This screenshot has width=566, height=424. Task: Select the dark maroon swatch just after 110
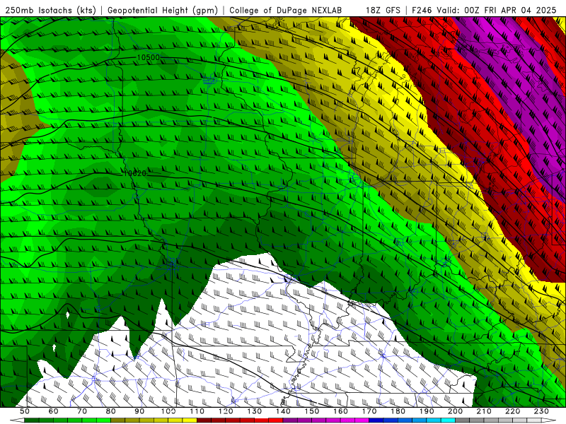(x=204, y=420)
